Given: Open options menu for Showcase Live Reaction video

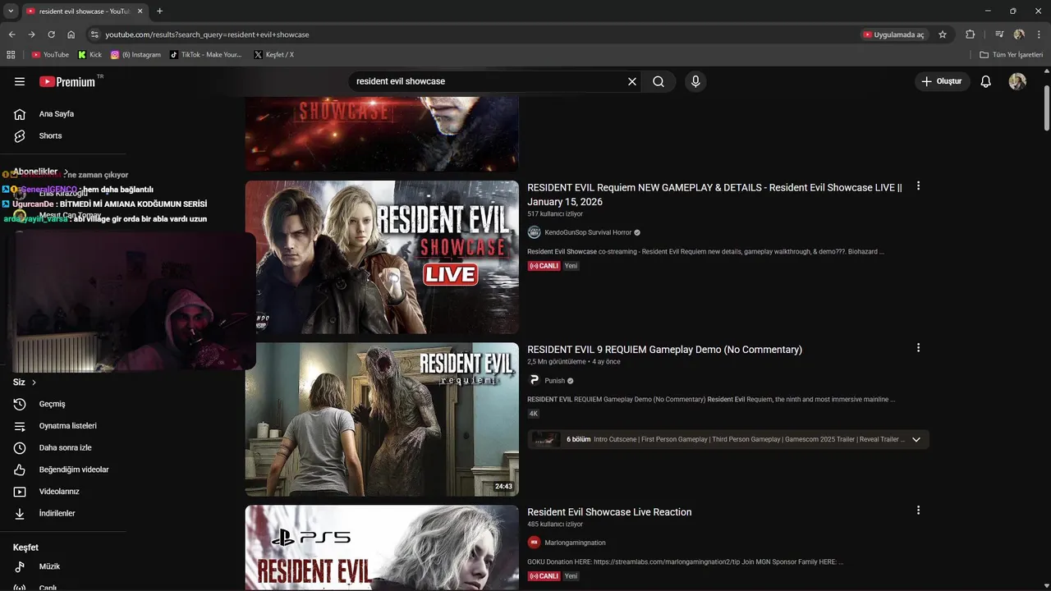Looking at the screenshot, I should (x=918, y=511).
